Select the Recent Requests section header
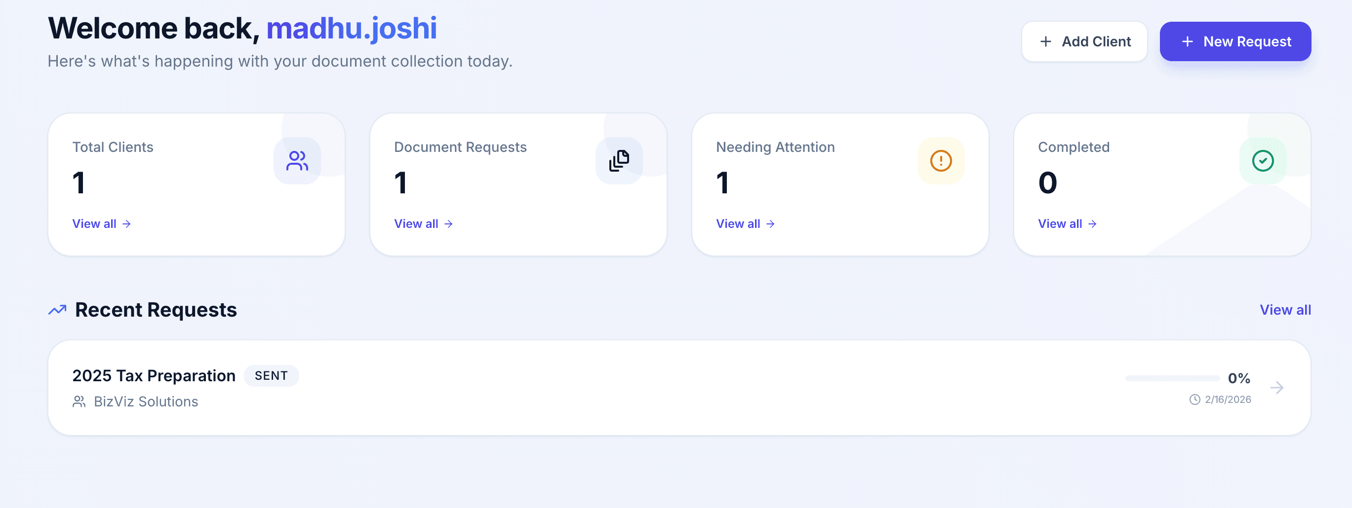 156,309
